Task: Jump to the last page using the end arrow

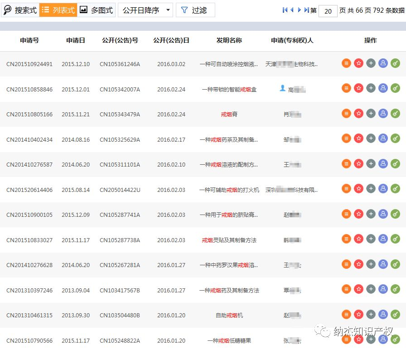Action: tap(306, 10)
